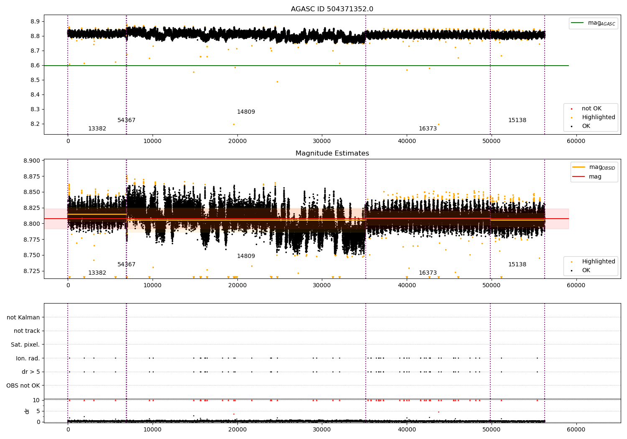Click the 'Magnitude Estimates' plot title
This screenshot has height=439, width=627.
tap(332, 153)
